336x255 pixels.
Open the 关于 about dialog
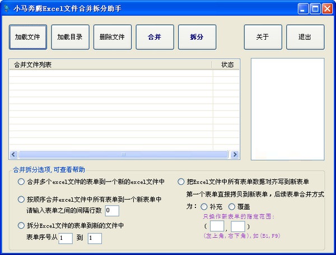(x=263, y=37)
